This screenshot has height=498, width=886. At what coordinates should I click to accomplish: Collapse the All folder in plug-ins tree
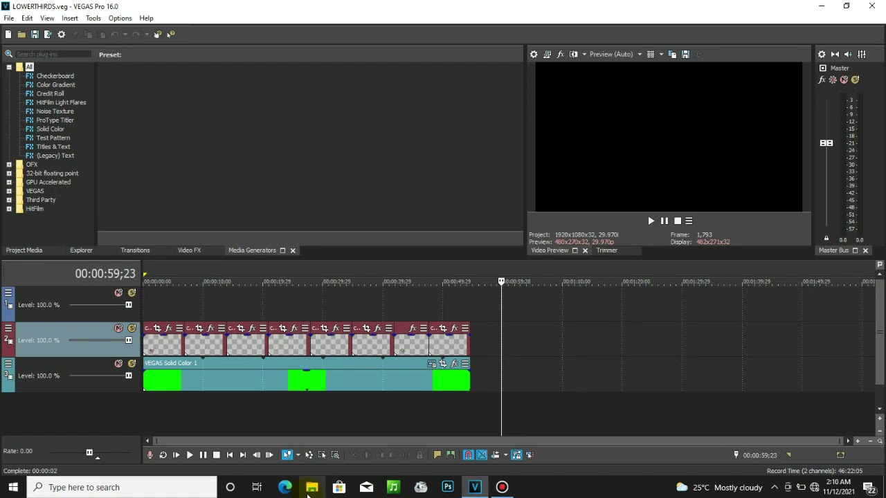coord(9,67)
